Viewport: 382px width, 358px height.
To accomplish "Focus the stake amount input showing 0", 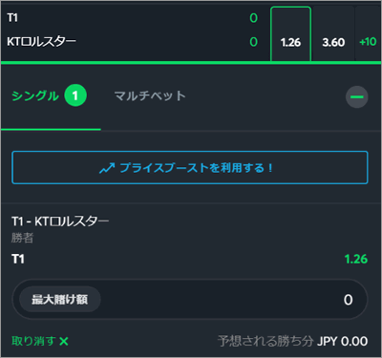I will tap(190, 300).
